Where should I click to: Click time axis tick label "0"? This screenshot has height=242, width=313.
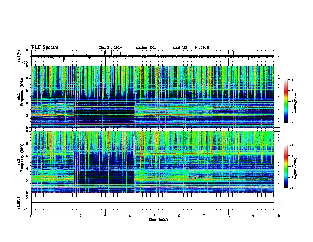[31, 216]
